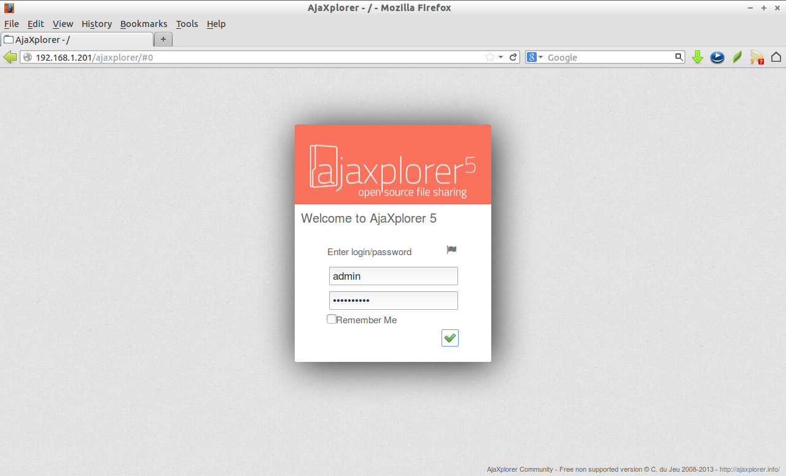Open the Tools menu
786x476 pixels.
coord(187,24)
